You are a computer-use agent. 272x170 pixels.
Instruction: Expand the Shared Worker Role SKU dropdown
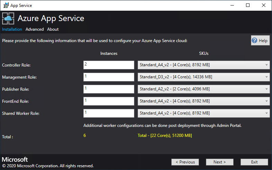[x=203, y=113]
